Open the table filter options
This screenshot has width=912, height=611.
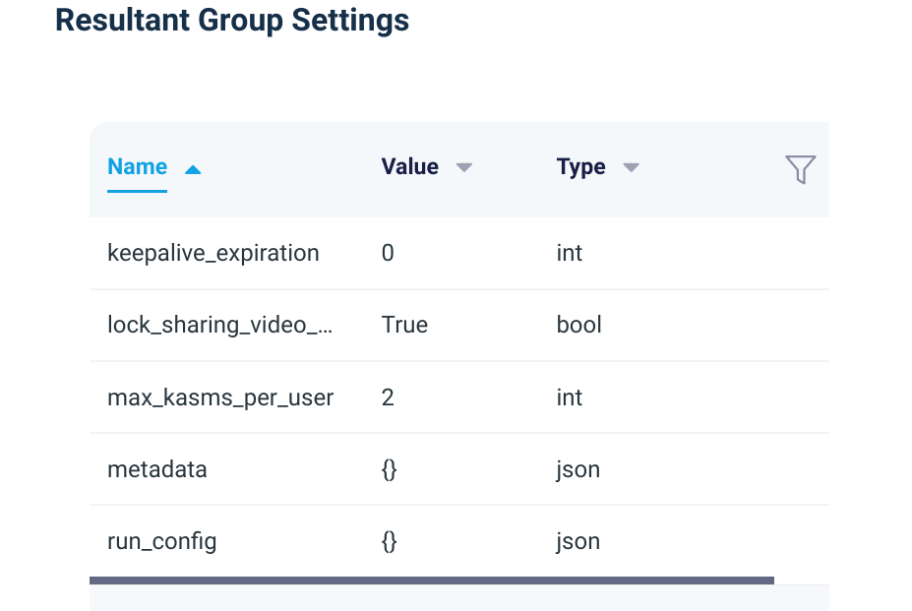(x=800, y=168)
